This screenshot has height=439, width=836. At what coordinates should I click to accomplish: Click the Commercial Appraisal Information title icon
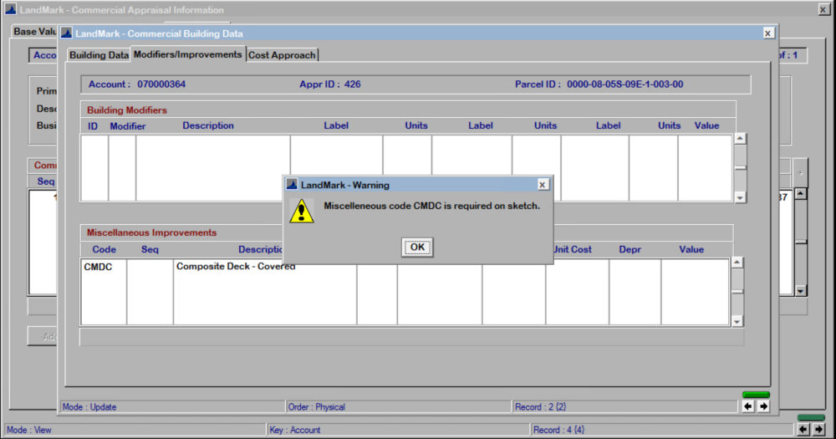[11, 9]
